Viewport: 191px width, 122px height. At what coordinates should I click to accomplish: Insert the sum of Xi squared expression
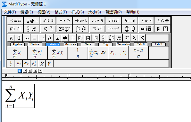click(37, 53)
